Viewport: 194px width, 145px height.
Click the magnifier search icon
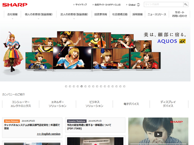click(x=186, y=5)
